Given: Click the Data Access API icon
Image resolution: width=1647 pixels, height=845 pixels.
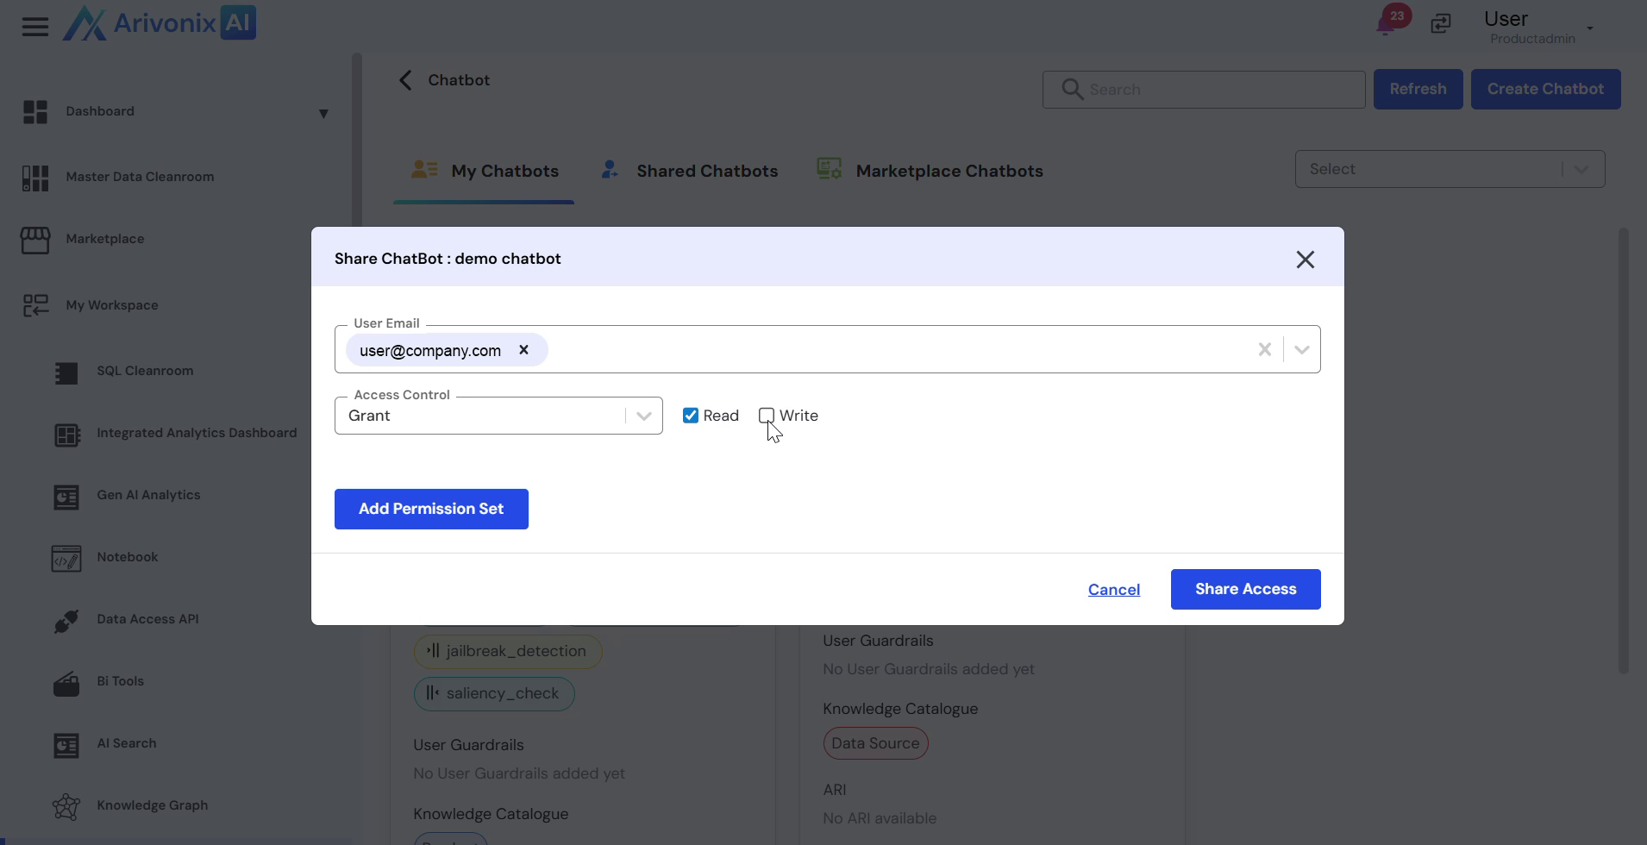Looking at the screenshot, I should pos(66,621).
